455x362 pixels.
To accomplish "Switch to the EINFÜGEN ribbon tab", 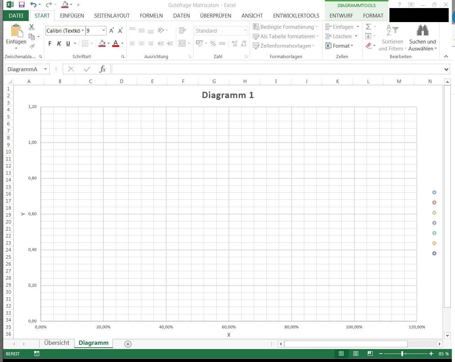I will (72, 15).
